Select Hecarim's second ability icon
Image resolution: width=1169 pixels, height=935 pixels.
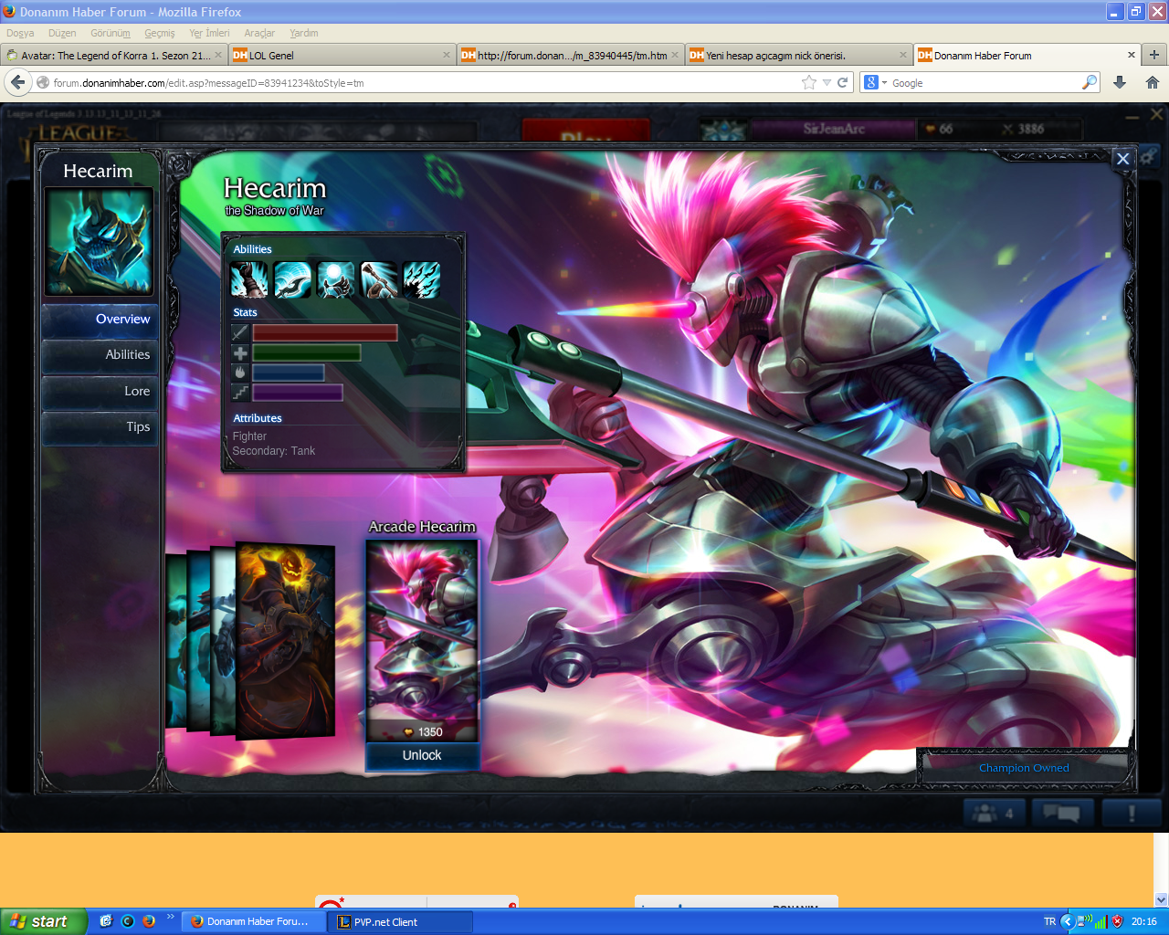coord(292,280)
